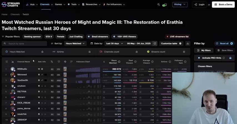Download table using the export icon

point(188,43)
